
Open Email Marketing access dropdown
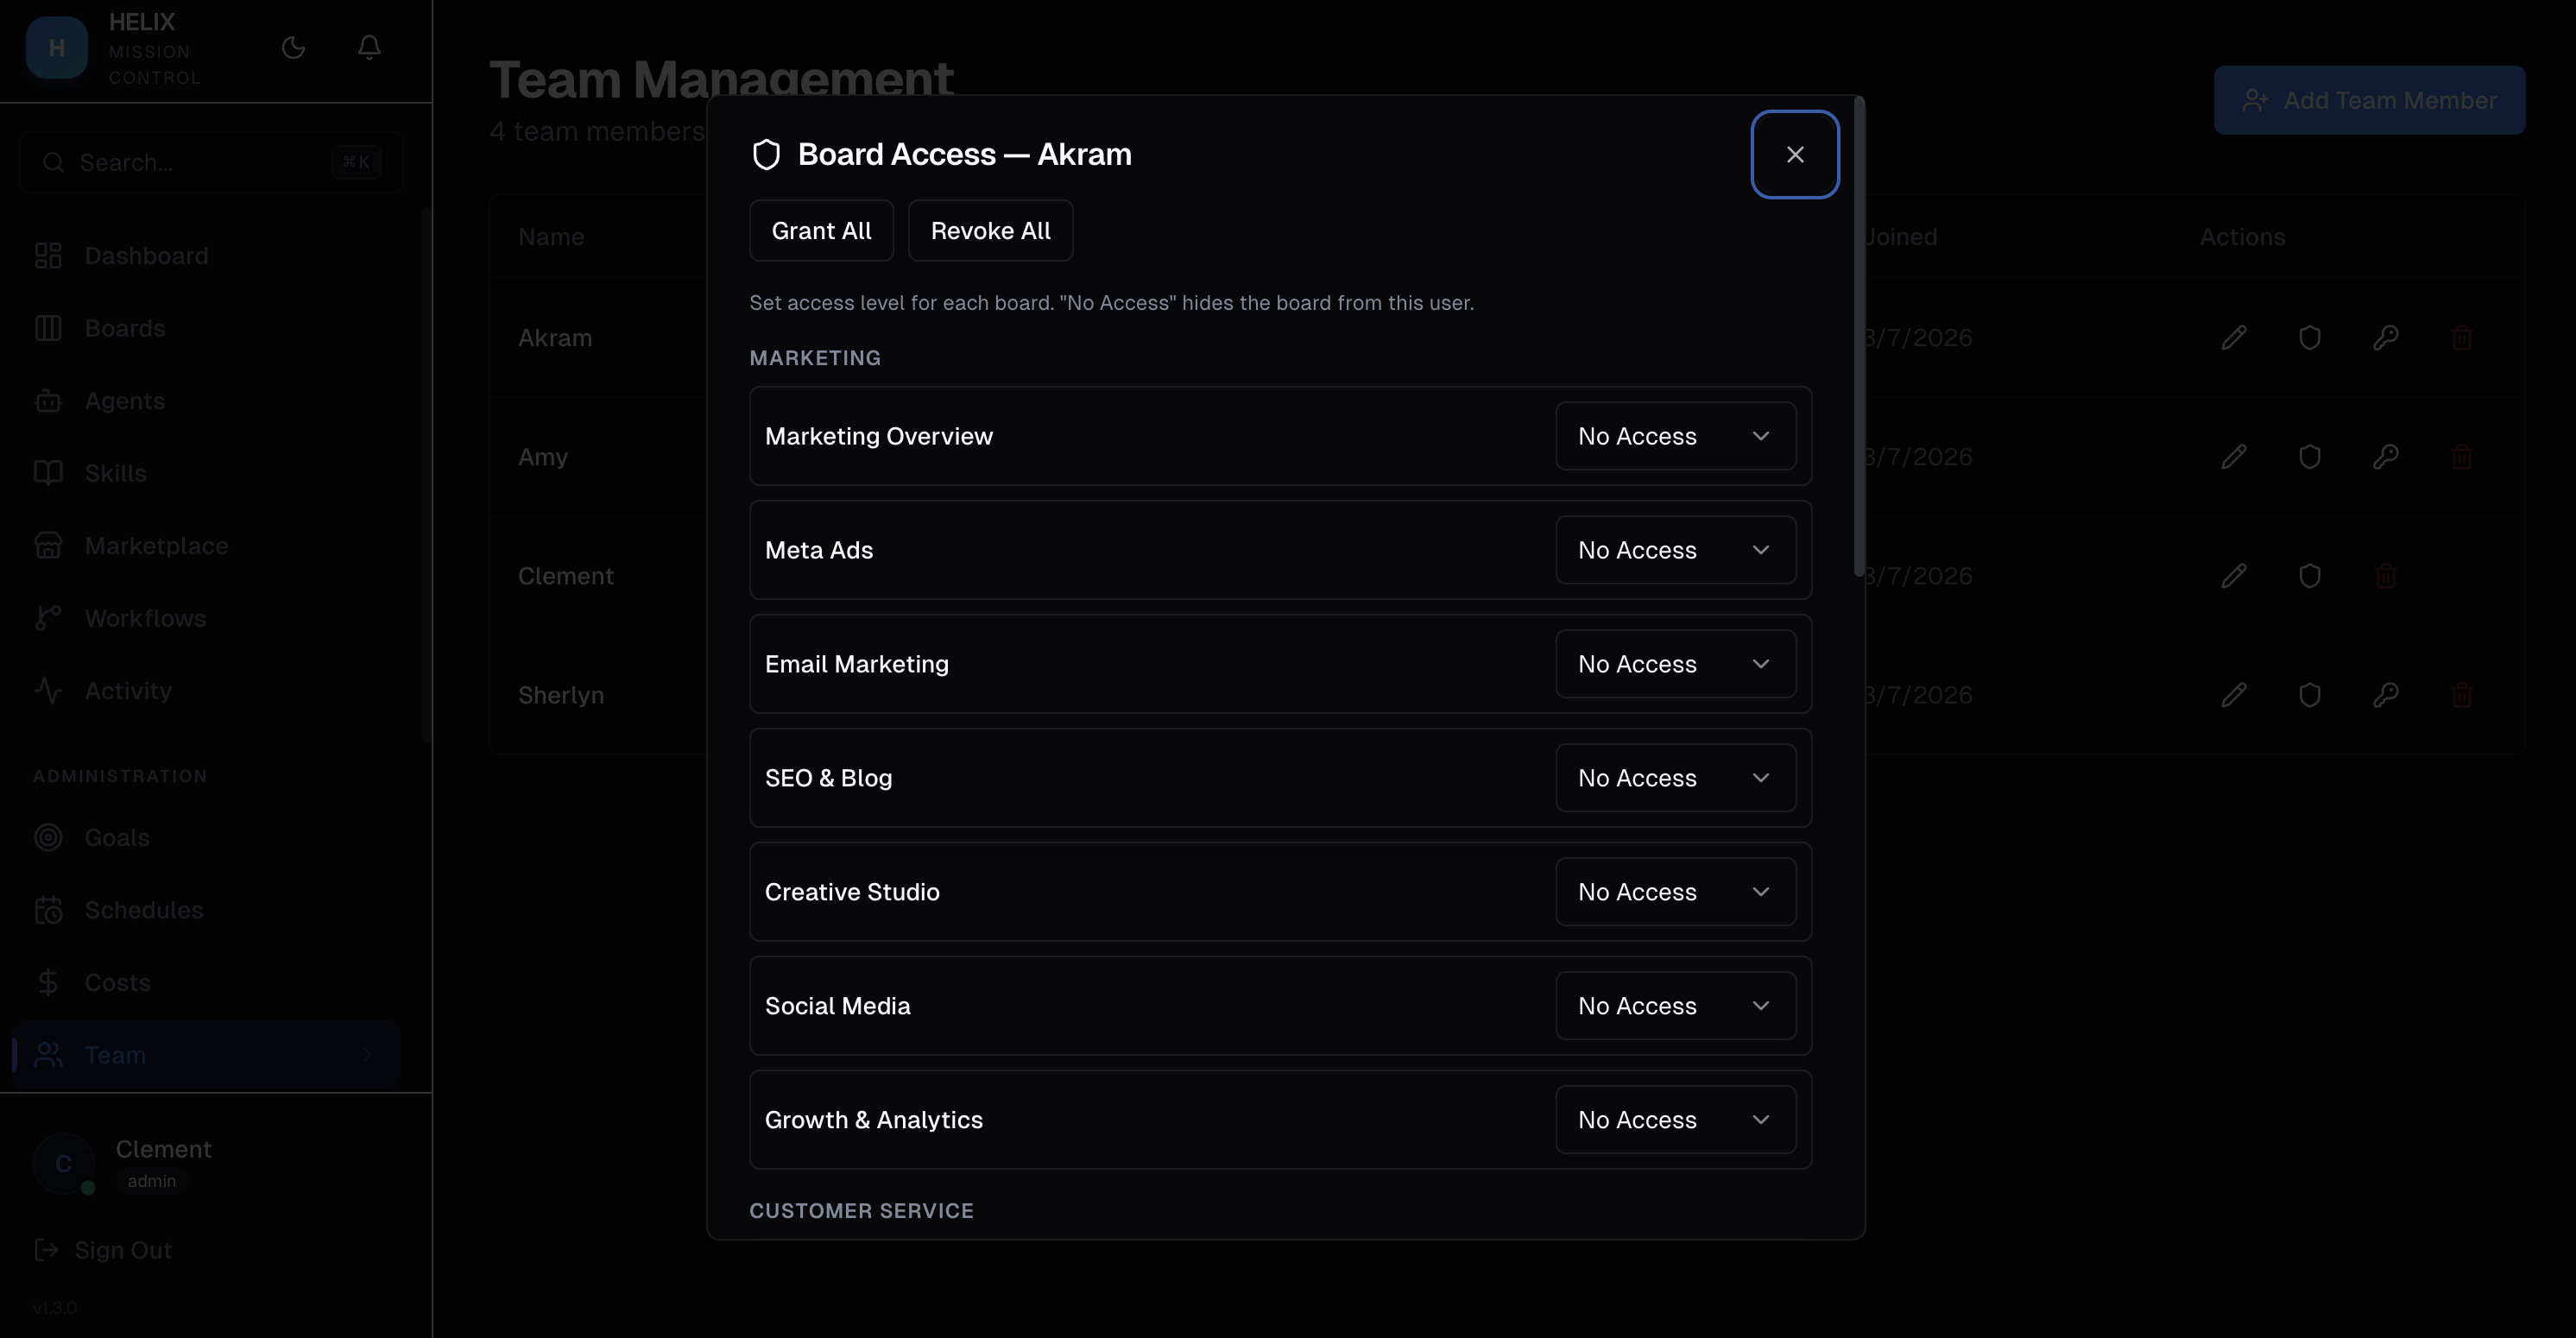pos(1676,664)
